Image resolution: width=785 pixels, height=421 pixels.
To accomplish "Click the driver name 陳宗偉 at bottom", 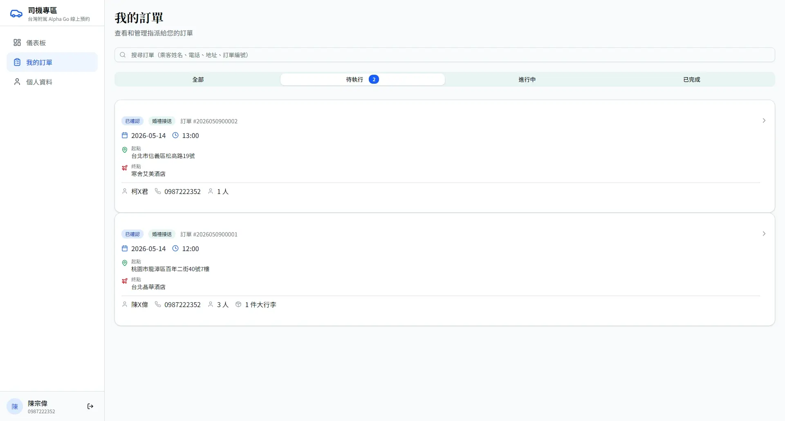I will pos(38,403).
